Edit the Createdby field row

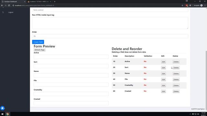click(x=163, y=85)
